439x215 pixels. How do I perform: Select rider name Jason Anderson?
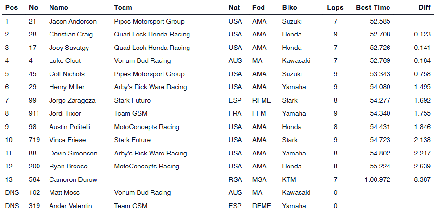coord(73,21)
